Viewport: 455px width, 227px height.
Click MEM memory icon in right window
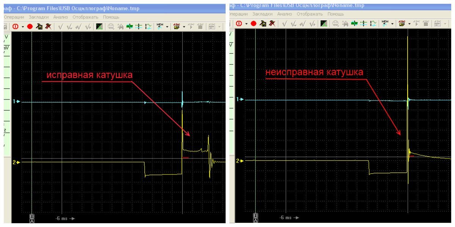point(385,23)
